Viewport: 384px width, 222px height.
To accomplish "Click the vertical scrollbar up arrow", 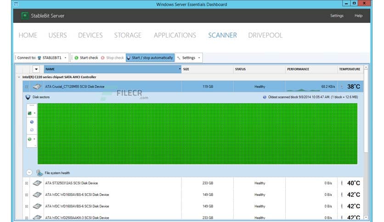I will pyautogui.click(x=366, y=67).
